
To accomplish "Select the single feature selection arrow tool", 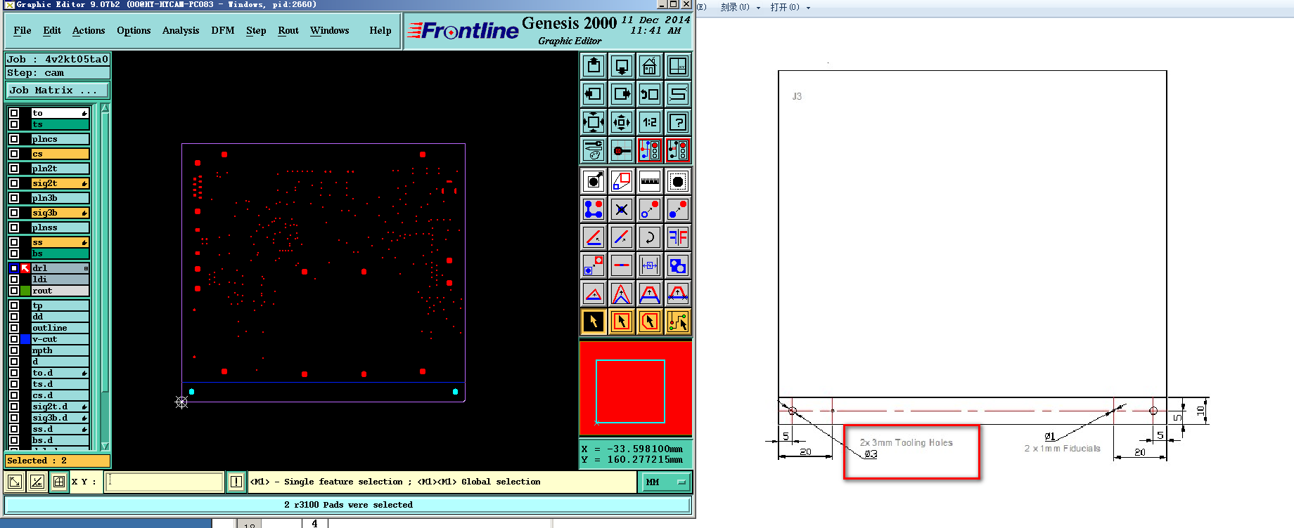I will [x=594, y=322].
